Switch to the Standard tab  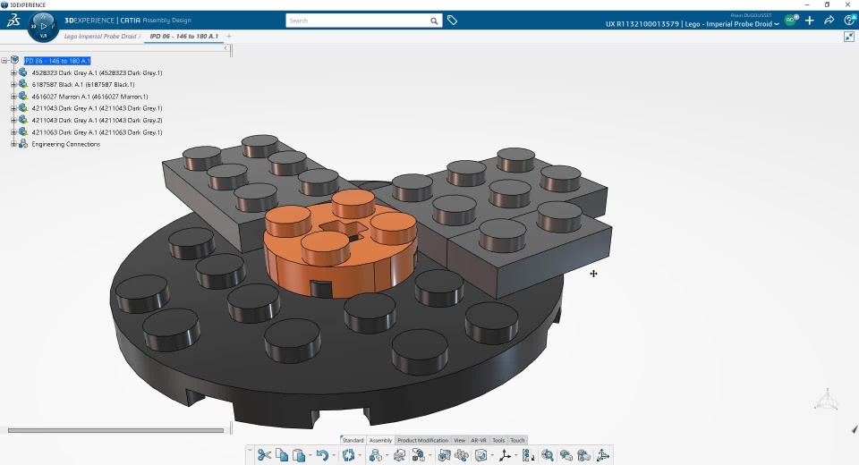tap(353, 440)
